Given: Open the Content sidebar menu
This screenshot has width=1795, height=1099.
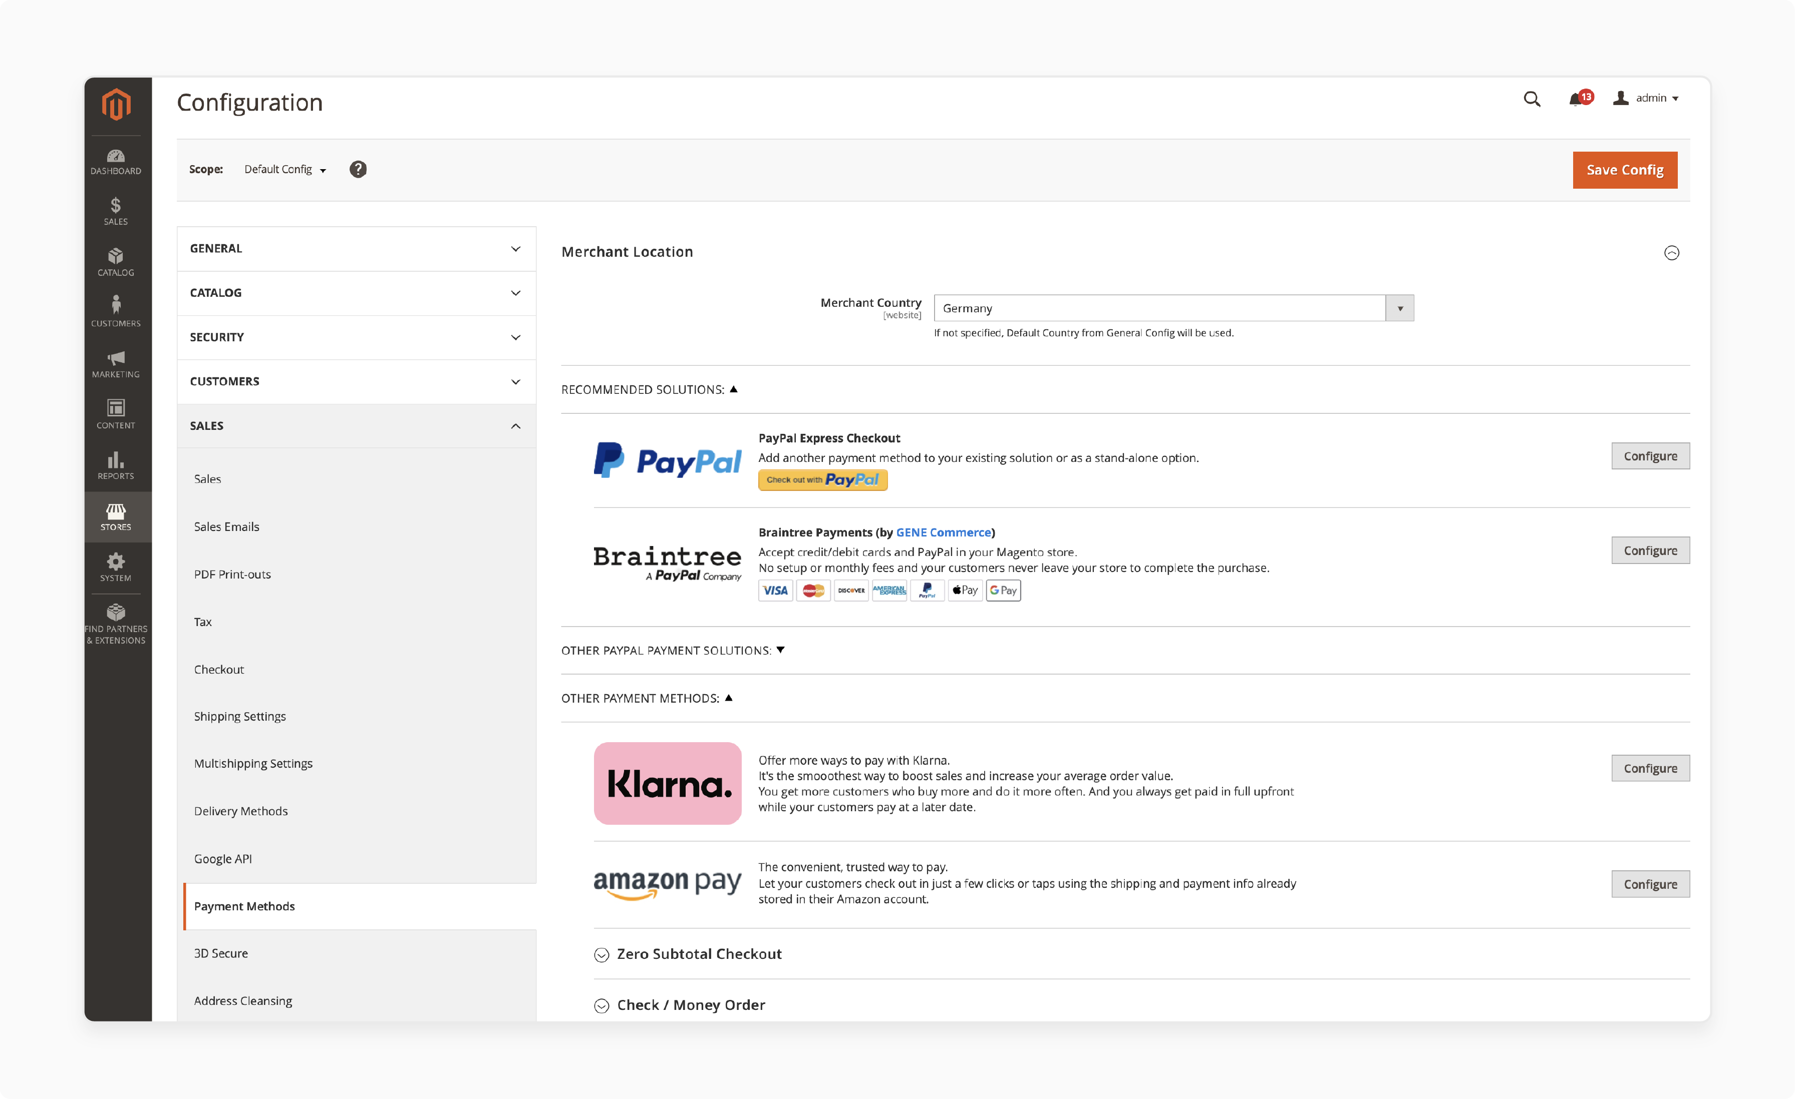Looking at the screenshot, I should pos(116,414).
